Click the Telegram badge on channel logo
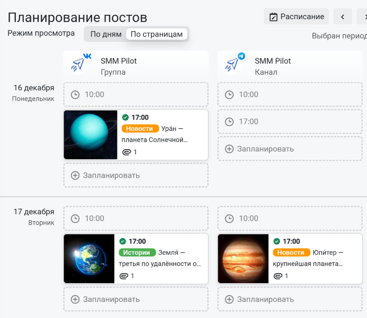 pyautogui.click(x=242, y=56)
